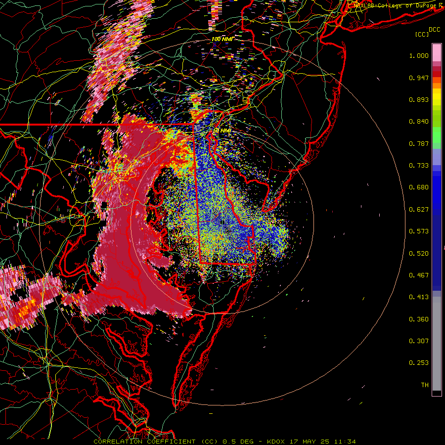This screenshot has height=445, width=445.
Task: Click the 0.840 legend value
Action: point(419,122)
